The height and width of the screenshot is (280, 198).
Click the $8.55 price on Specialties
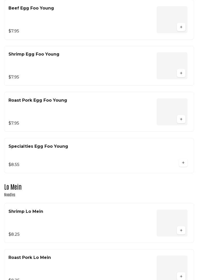[14, 165]
